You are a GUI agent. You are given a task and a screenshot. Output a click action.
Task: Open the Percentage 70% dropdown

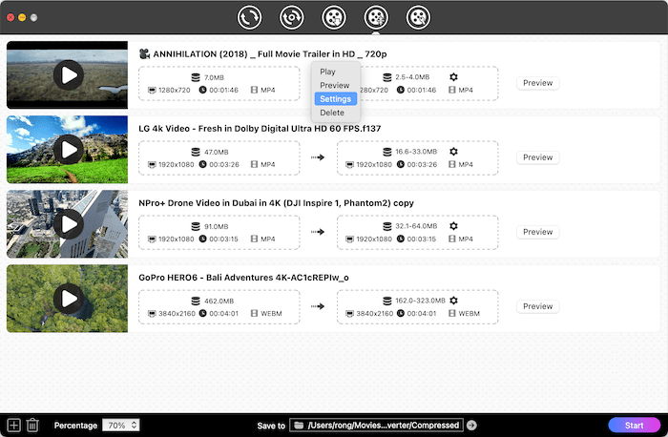(121, 425)
